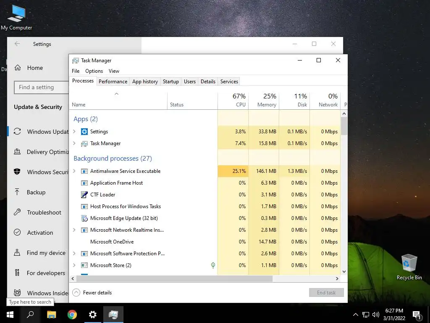The height and width of the screenshot is (323, 430).
Task: Show hidden system tray icons
Action: coord(355,315)
